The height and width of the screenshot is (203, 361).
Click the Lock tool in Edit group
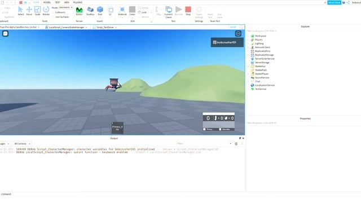pyautogui.click(x=143, y=12)
